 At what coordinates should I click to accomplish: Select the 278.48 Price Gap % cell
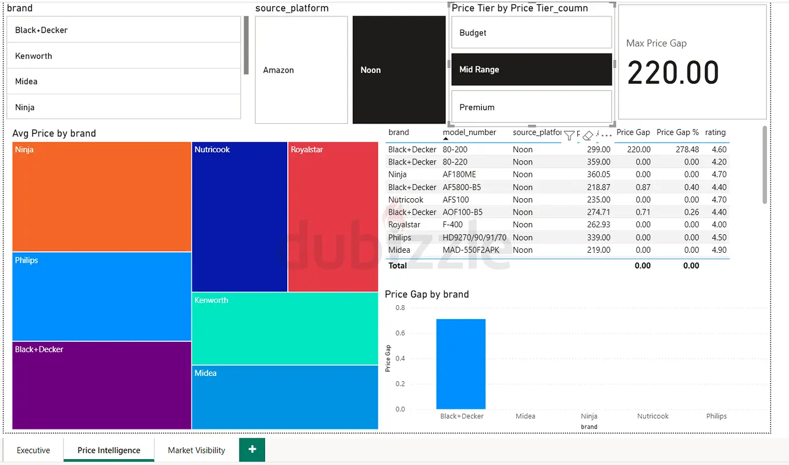coord(687,149)
